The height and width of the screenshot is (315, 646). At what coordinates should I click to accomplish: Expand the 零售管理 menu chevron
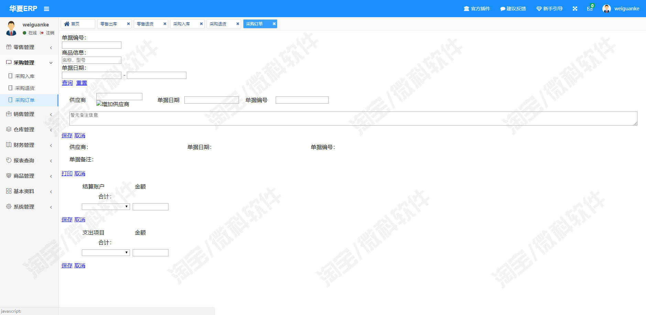click(51, 47)
